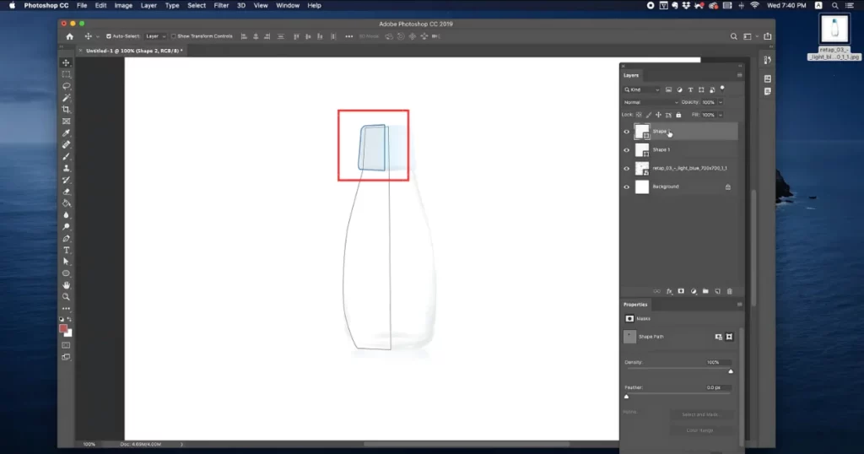
Task: Toggle the layer filter on/off switch
Action: click(722, 89)
